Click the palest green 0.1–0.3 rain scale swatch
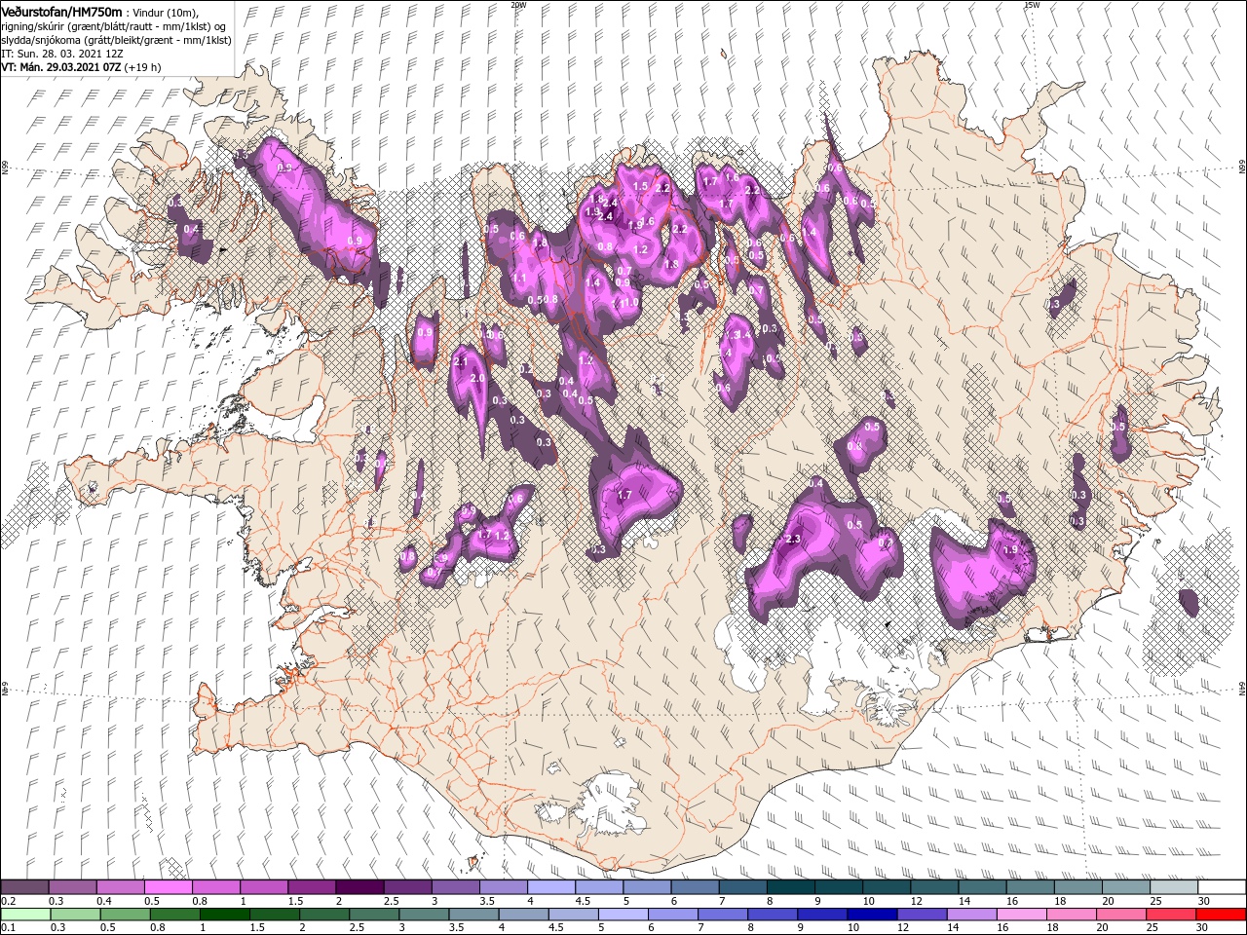Image resolution: width=1247 pixels, height=935 pixels. tap(25, 915)
